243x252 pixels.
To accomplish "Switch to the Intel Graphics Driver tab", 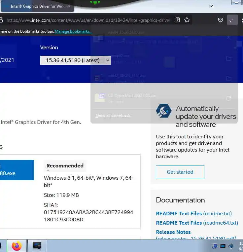I will 37,6.
